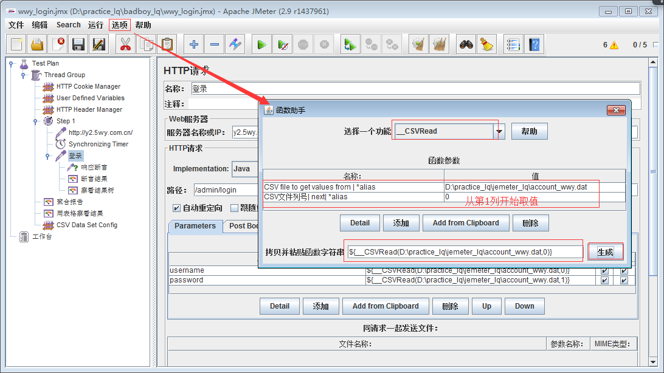Click Add from Clipboard in function helper

pyautogui.click(x=466, y=223)
